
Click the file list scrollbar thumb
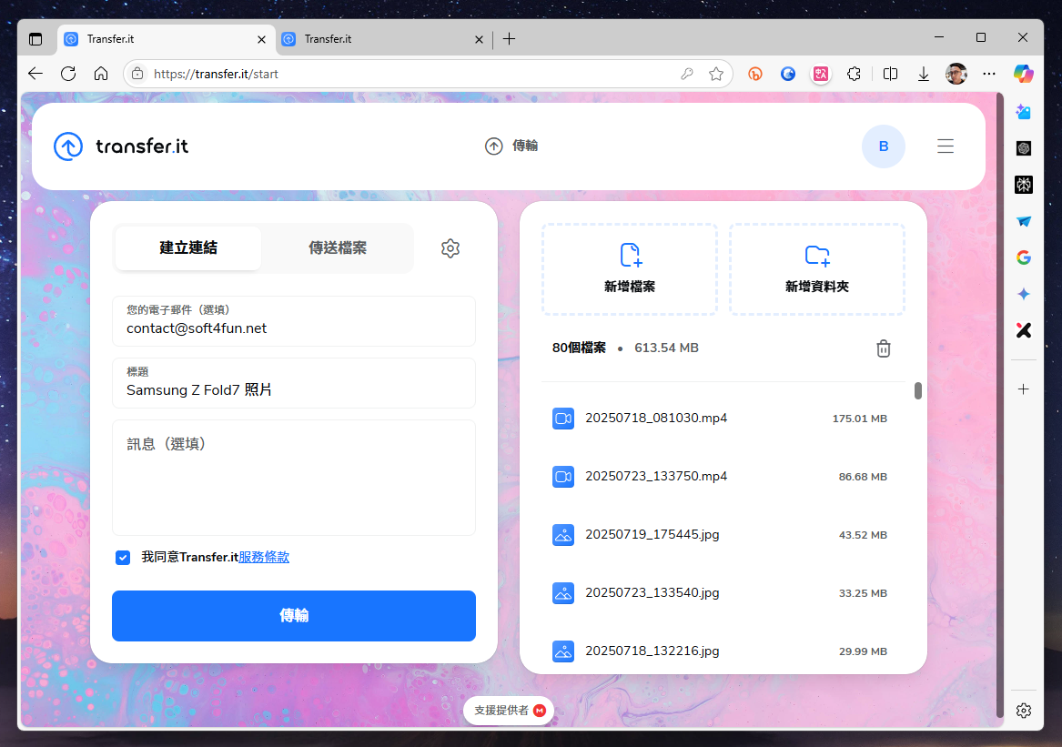918,390
